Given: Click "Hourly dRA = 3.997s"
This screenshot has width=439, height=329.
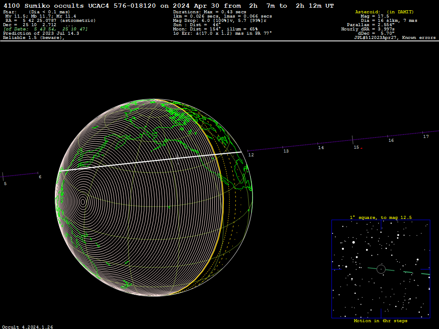Looking at the screenshot, I should point(368,29).
